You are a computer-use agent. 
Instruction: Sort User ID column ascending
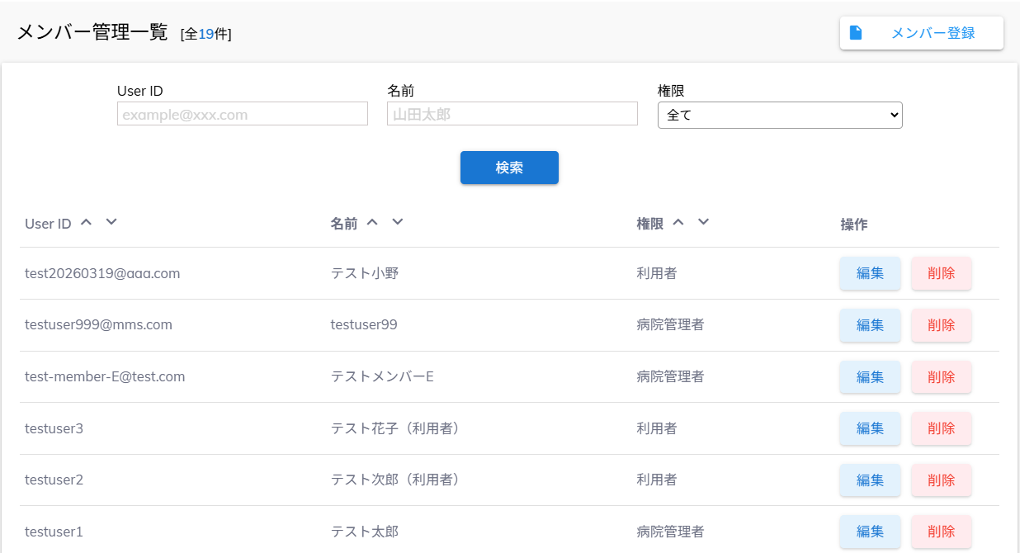(x=86, y=221)
